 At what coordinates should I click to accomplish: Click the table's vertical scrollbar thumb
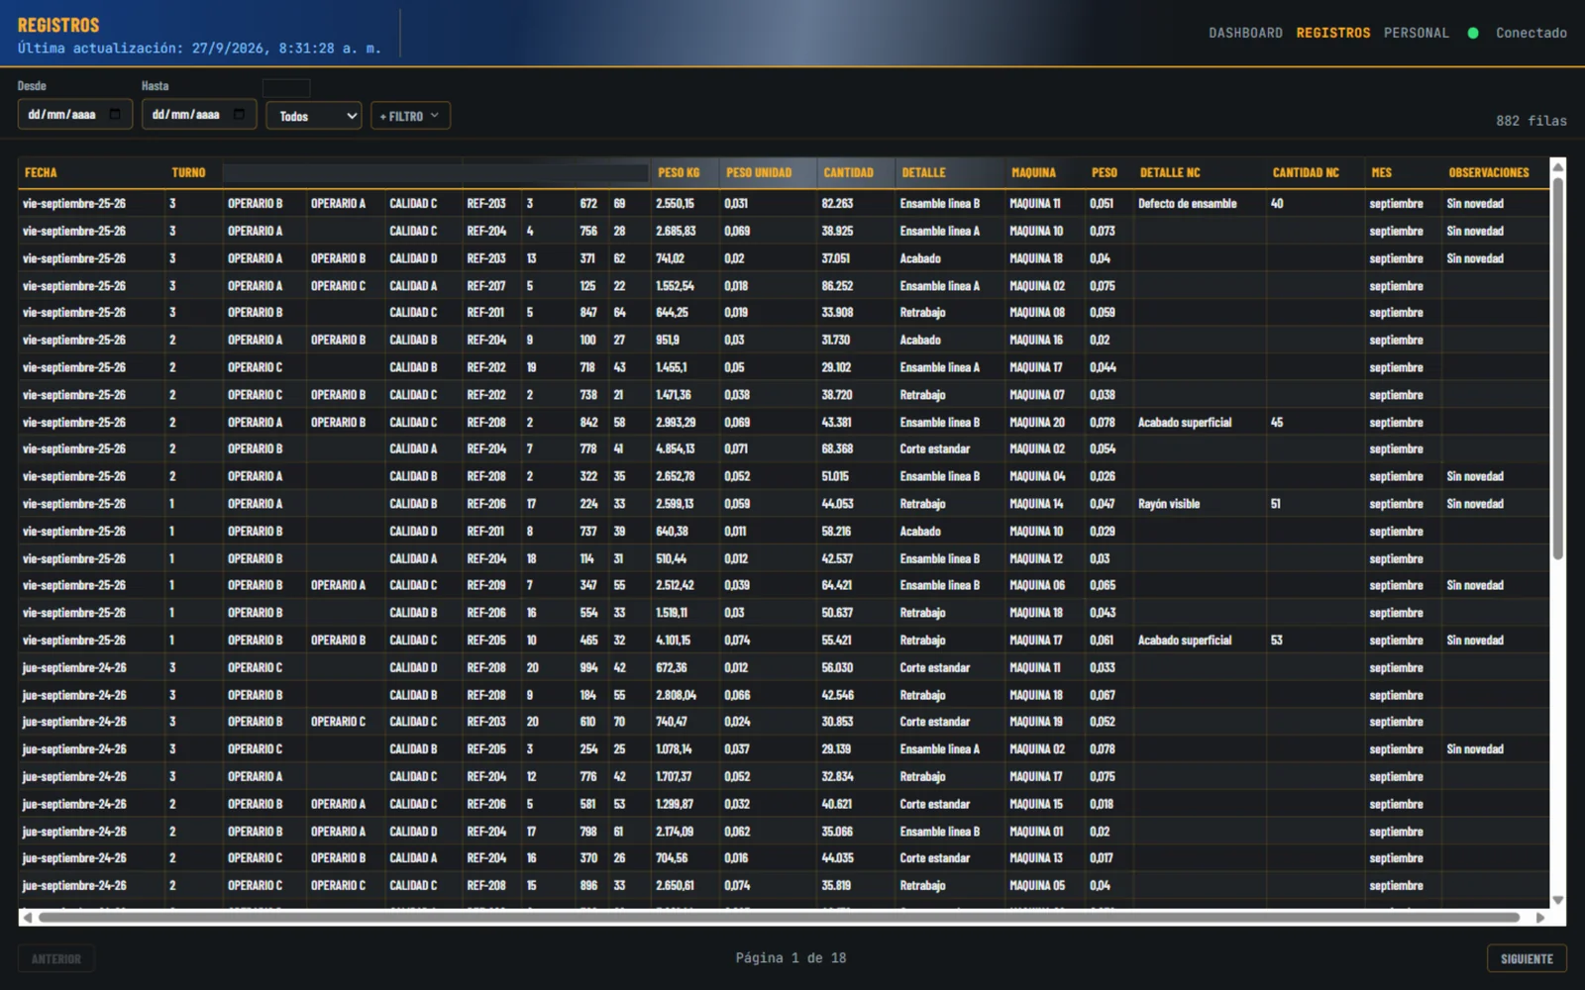pos(1557,368)
